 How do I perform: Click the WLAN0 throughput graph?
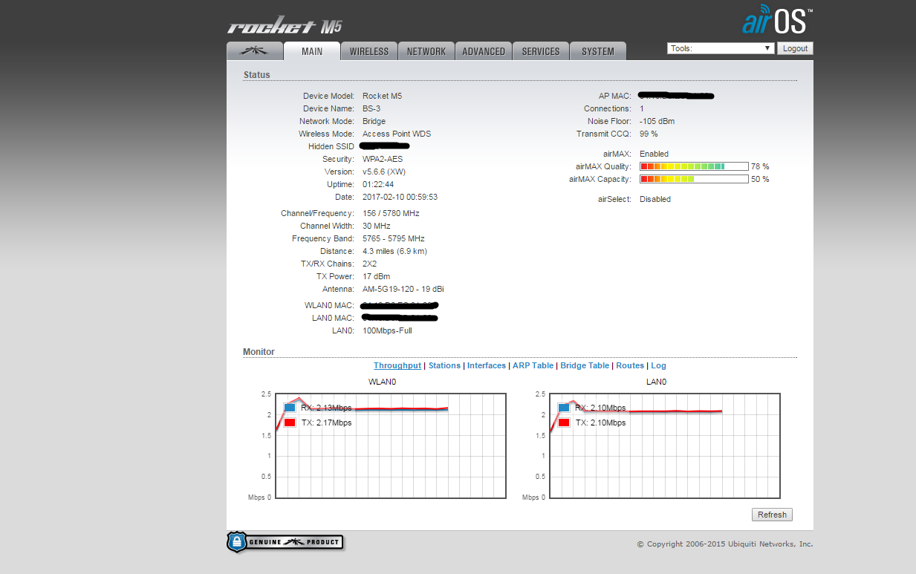click(391, 446)
